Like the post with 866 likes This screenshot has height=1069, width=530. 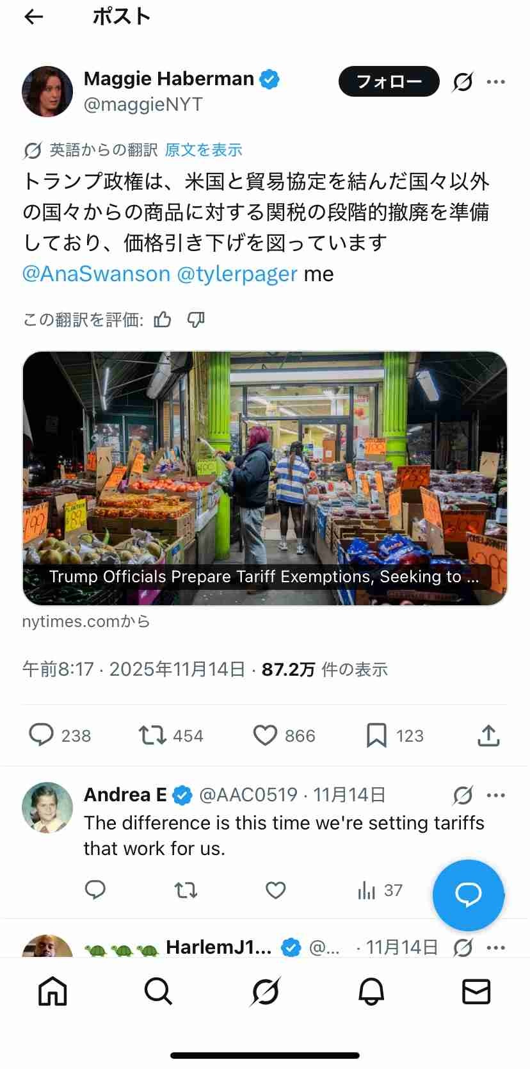click(265, 735)
